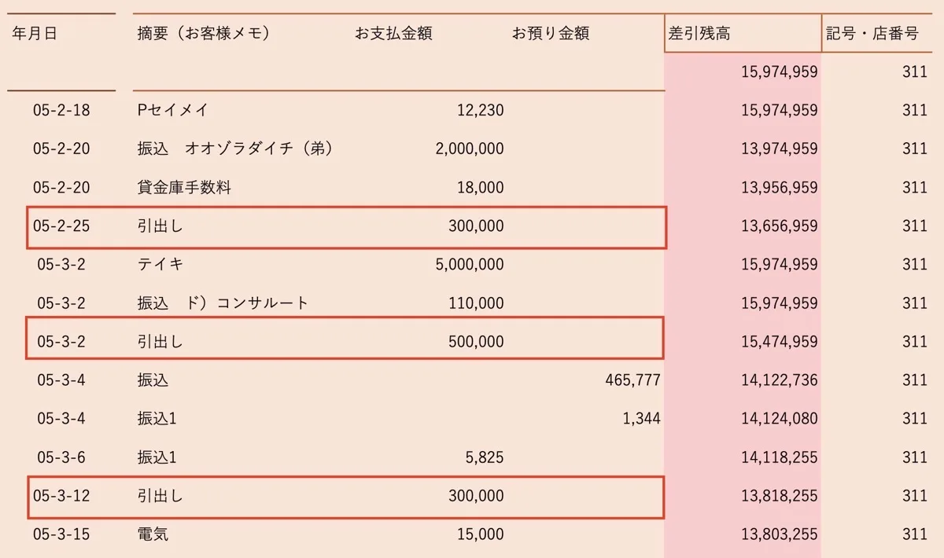Select the highlighted 05-3-12 引出し row

click(346, 497)
